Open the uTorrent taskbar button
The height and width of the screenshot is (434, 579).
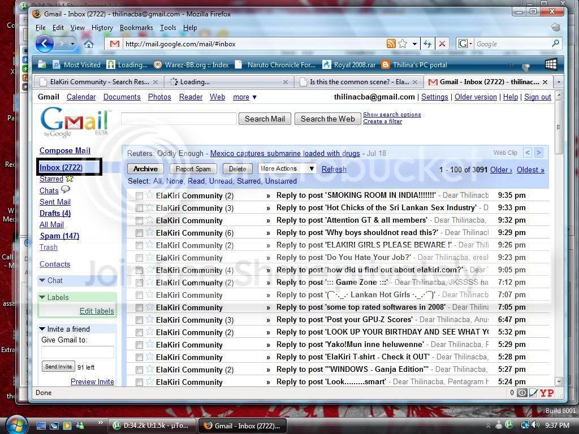tap(153, 426)
